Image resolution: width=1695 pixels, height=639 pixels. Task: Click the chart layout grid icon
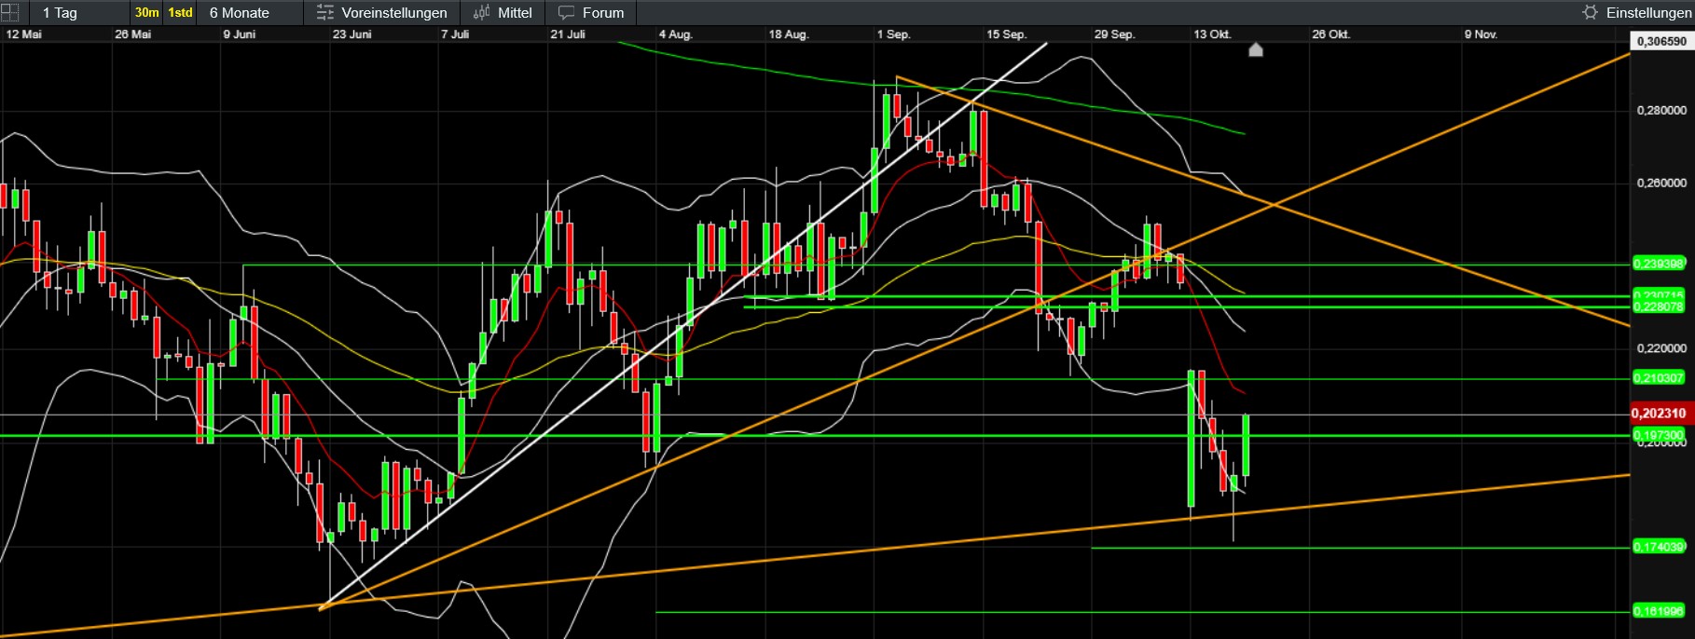(9, 12)
